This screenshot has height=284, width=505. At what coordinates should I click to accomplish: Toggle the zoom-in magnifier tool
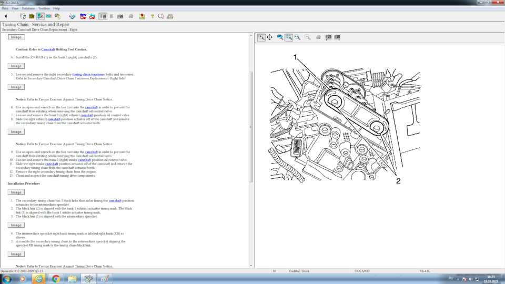[x=261, y=37]
